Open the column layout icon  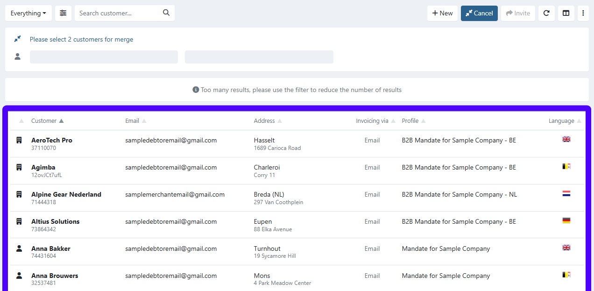[x=566, y=13]
